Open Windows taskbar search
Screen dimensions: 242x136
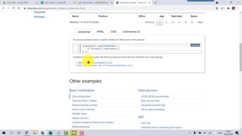click(11, 133)
